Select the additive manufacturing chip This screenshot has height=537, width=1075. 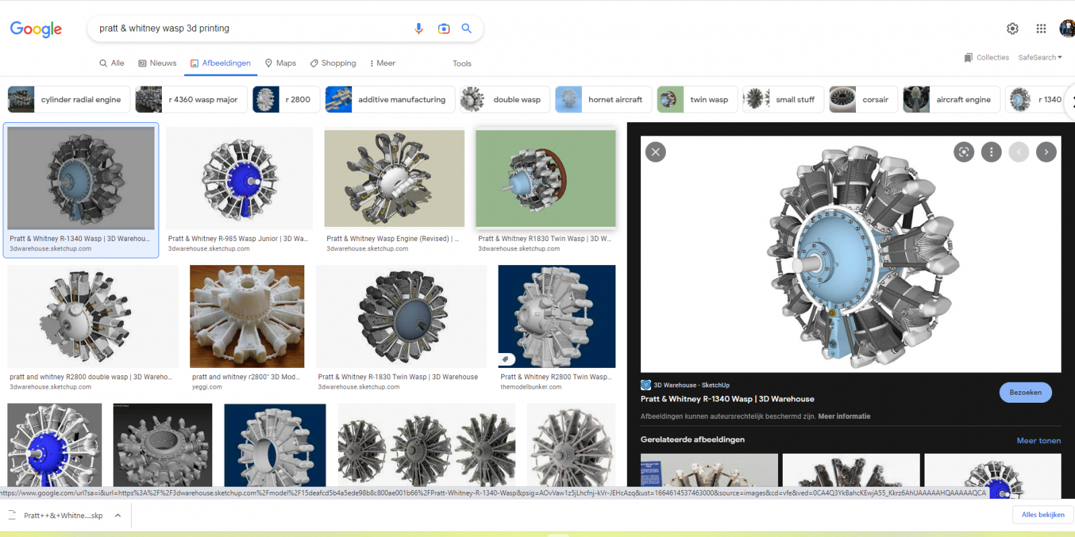[x=390, y=99]
